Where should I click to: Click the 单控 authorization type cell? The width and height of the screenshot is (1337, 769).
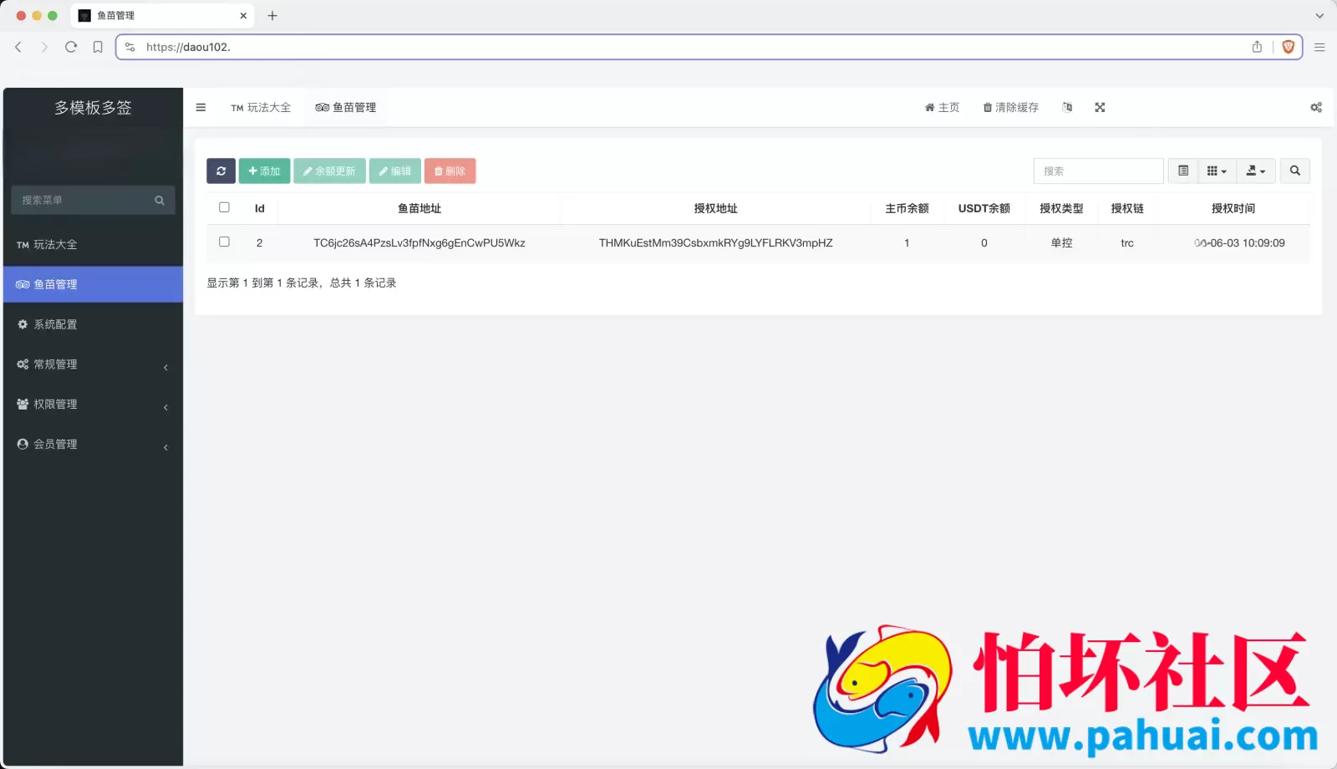[x=1061, y=243]
